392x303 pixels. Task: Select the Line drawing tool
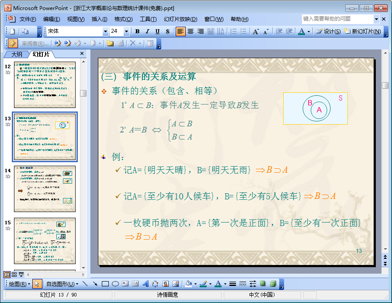click(x=85, y=284)
